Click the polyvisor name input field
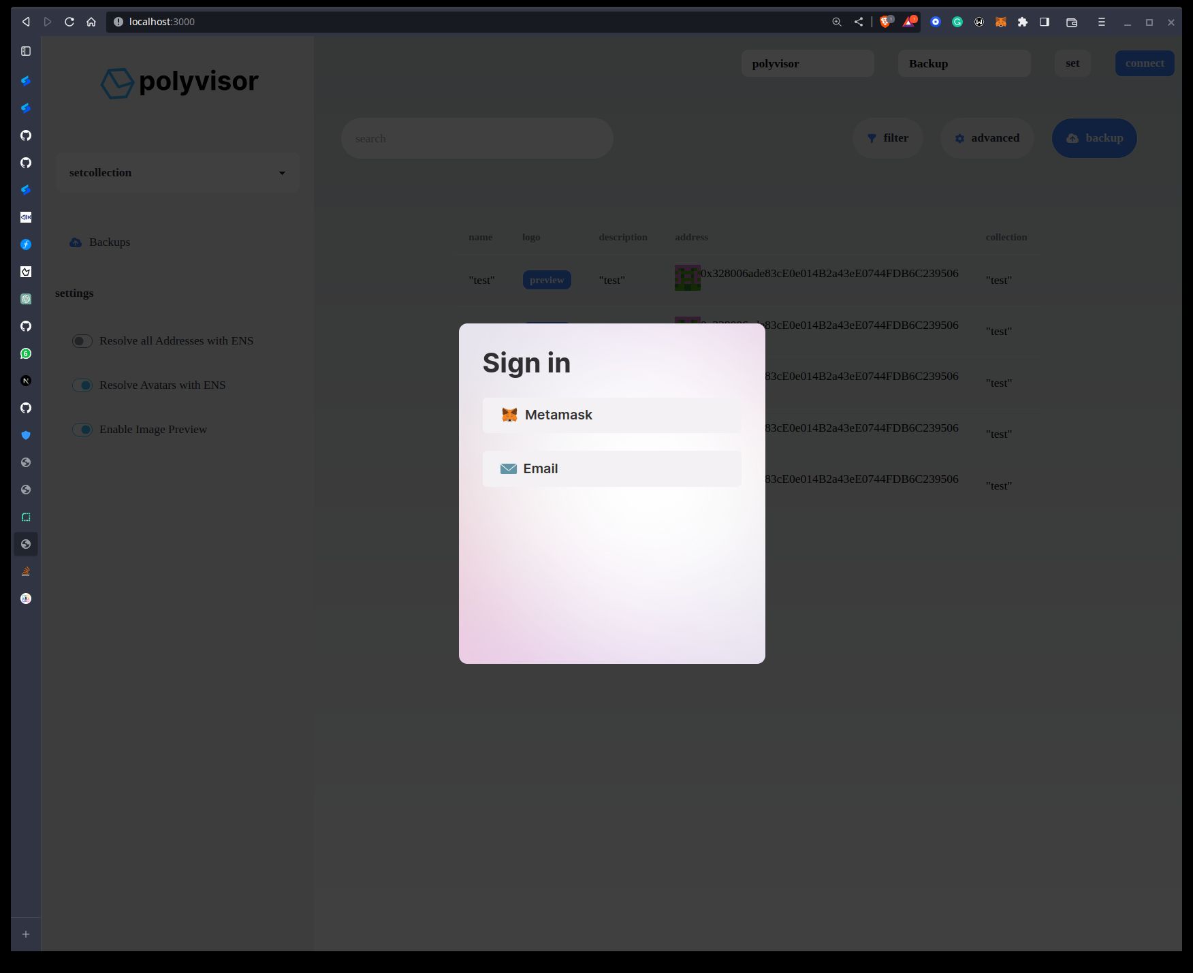1193x973 pixels. (808, 63)
